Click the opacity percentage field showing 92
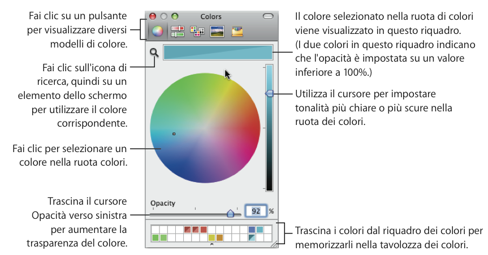 256,211
